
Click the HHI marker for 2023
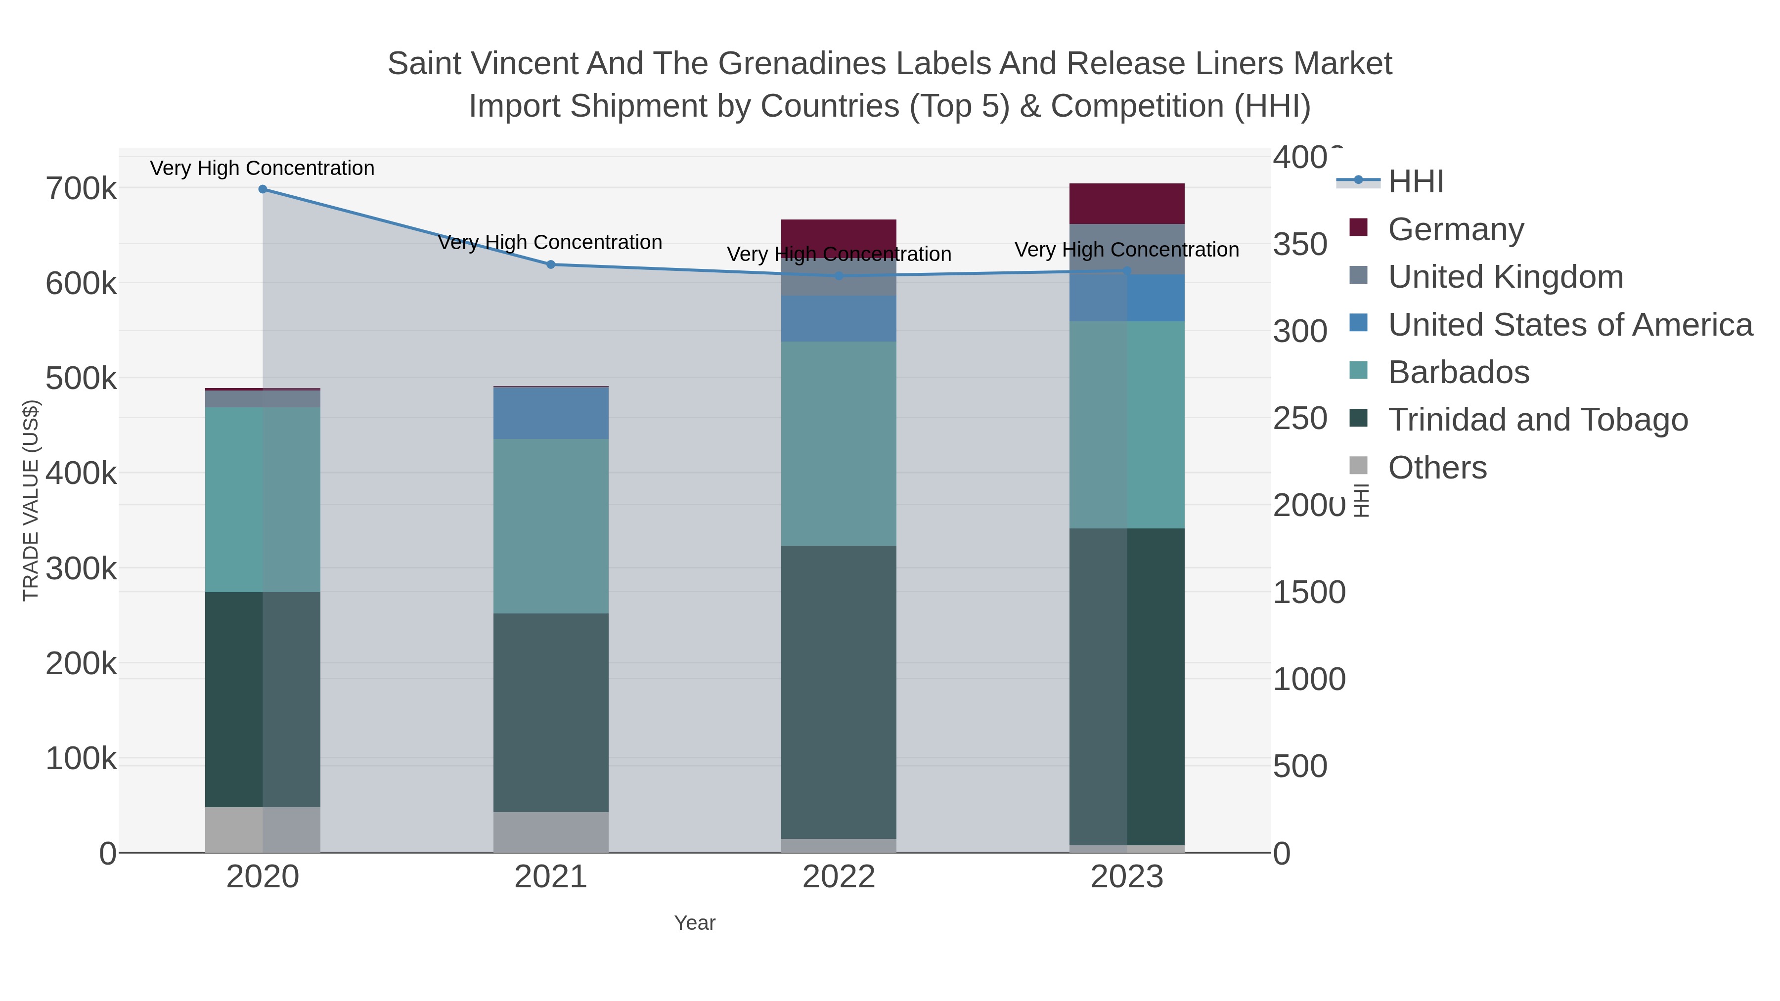[x=1127, y=271]
